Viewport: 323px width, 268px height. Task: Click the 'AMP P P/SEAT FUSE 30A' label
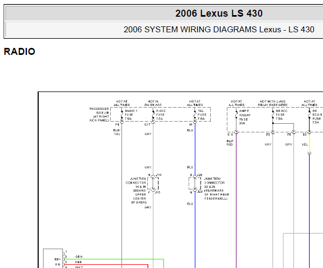(x=245, y=117)
